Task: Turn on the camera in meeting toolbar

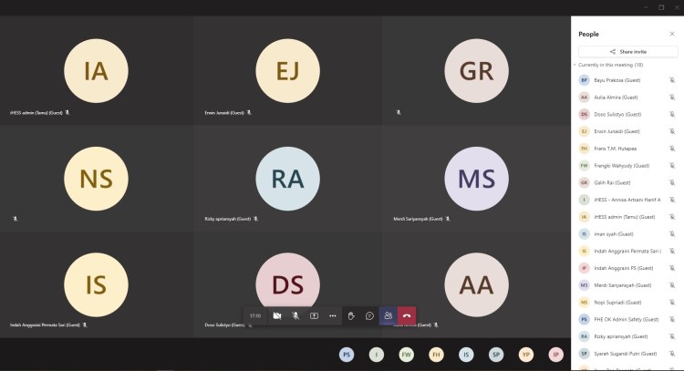Action: tap(277, 315)
